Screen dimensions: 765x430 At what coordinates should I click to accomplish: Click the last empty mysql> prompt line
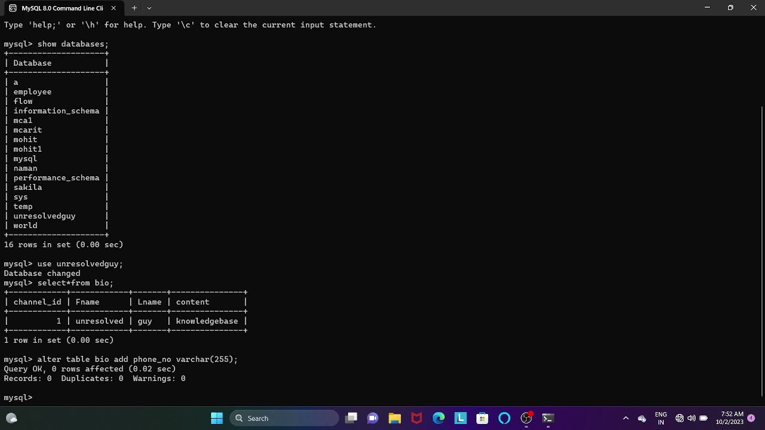coord(18,398)
